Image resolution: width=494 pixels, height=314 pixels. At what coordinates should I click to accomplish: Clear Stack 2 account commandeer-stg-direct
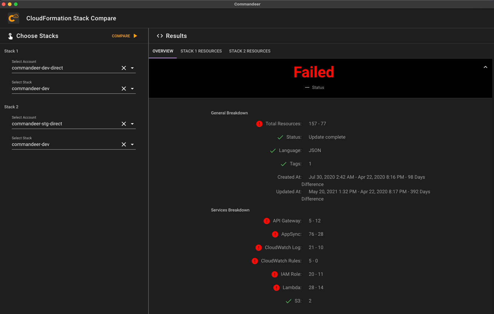point(124,124)
